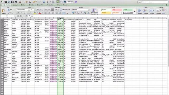This screenshot has height=95, width=169.
Task: Toggle Bold formatting
Action: click(x=18, y=13)
